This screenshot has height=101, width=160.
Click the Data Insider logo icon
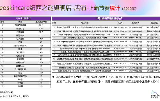[154, 92]
